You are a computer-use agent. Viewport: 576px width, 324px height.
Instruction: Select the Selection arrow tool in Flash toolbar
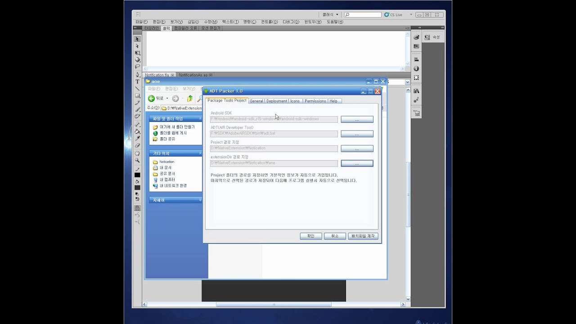coord(137,39)
